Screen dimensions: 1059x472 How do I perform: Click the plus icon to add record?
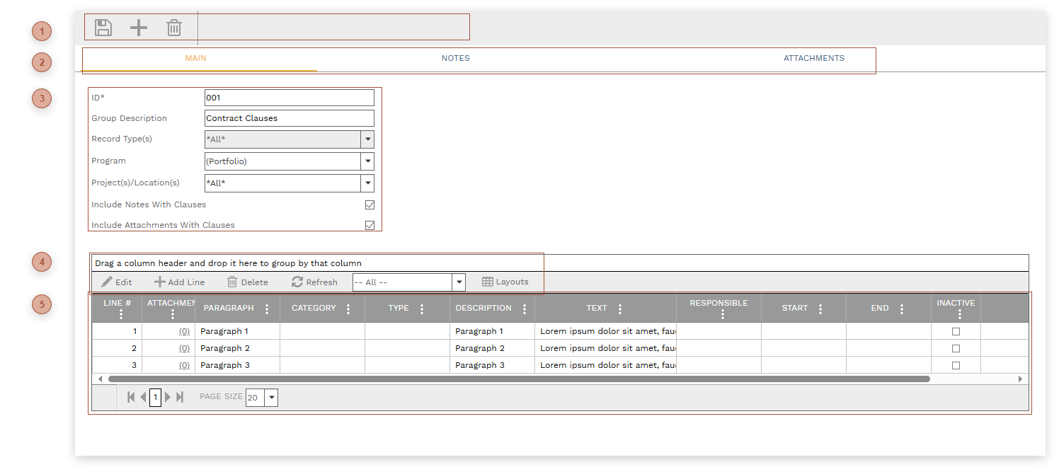click(x=139, y=28)
